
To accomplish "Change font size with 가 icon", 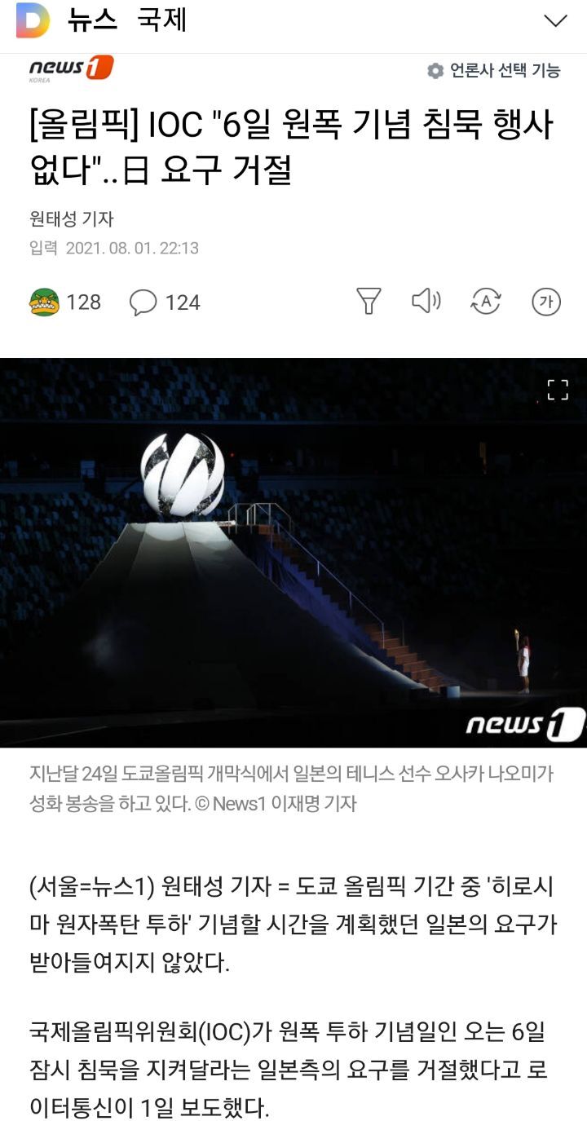I will pyautogui.click(x=546, y=302).
